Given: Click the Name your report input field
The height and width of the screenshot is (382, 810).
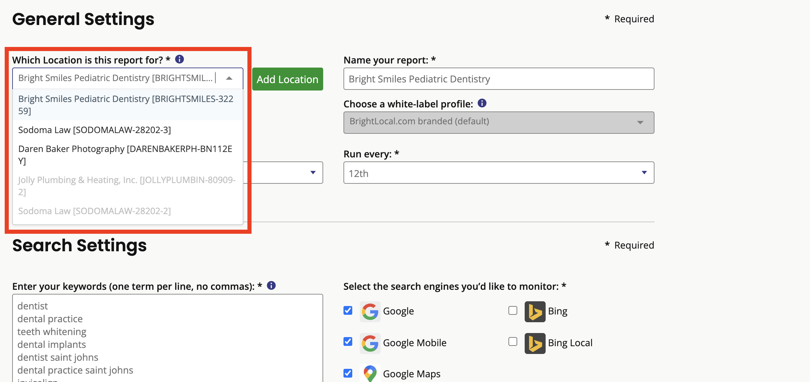Looking at the screenshot, I should [x=499, y=79].
